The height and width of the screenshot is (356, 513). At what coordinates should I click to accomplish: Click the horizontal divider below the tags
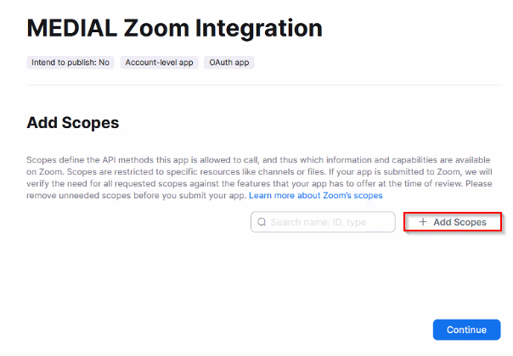[264, 86]
